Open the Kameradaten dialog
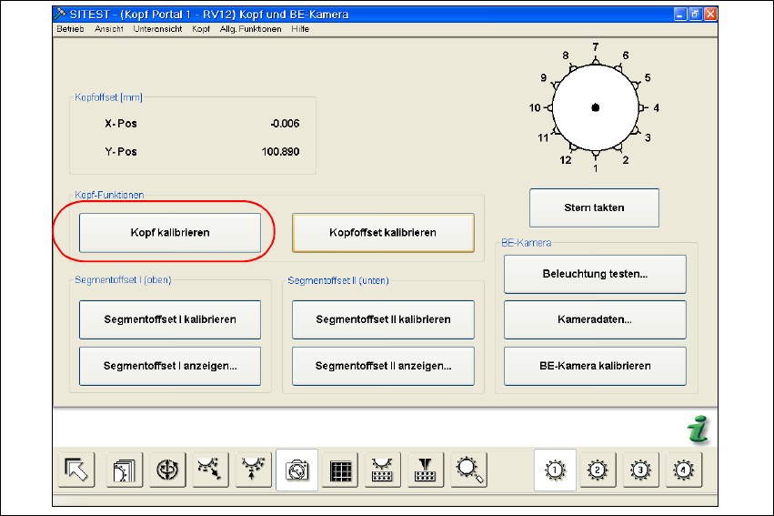The image size is (774, 516). 595,319
